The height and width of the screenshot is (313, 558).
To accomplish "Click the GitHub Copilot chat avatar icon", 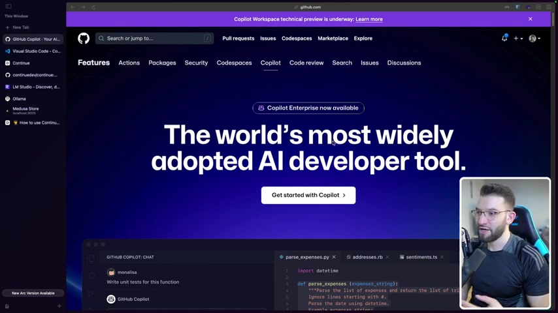I will coord(111,299).
